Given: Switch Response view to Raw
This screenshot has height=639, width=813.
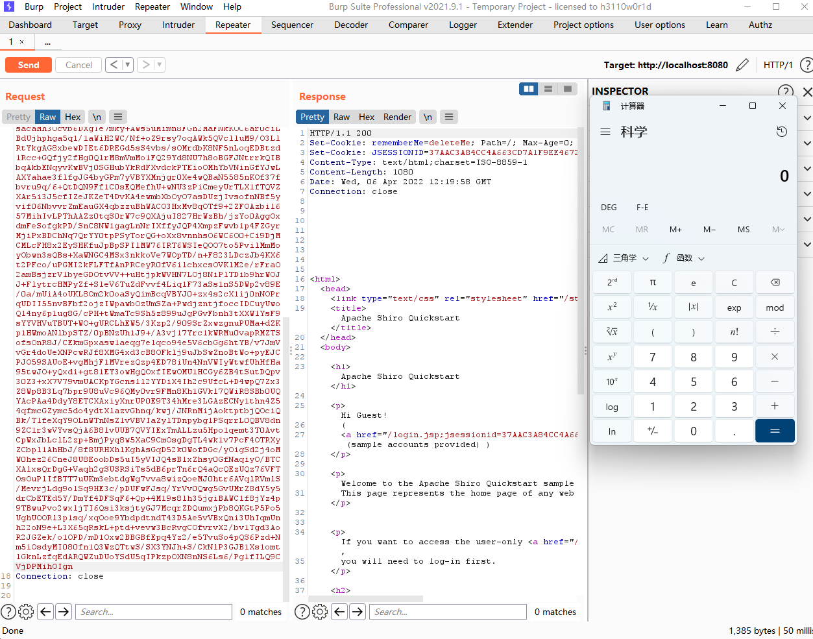Looking at the screenshot, I should 341,117.
